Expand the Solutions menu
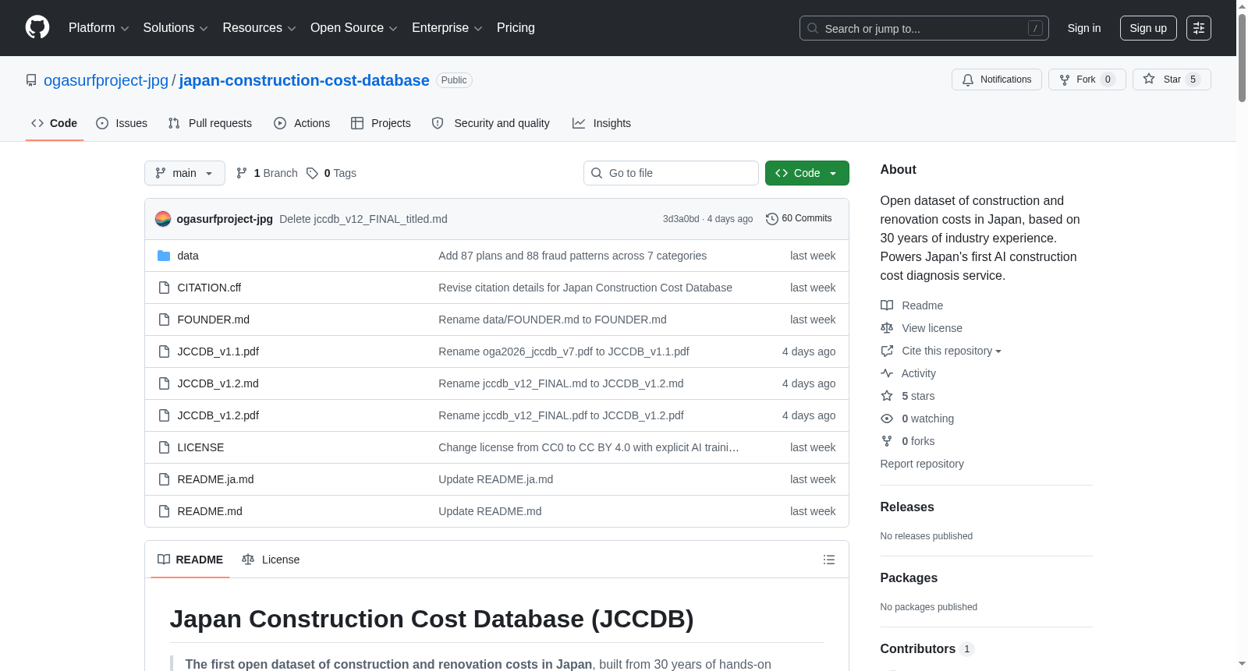Screen dimensions: 1248x671 pos(175,28)
